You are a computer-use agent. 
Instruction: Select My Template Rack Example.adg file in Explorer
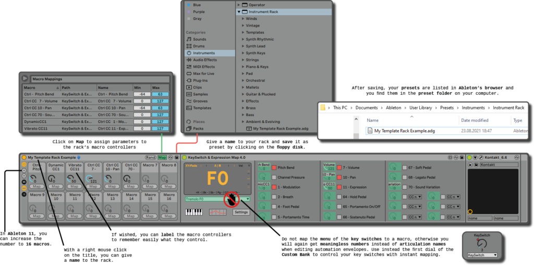[404, 131]
